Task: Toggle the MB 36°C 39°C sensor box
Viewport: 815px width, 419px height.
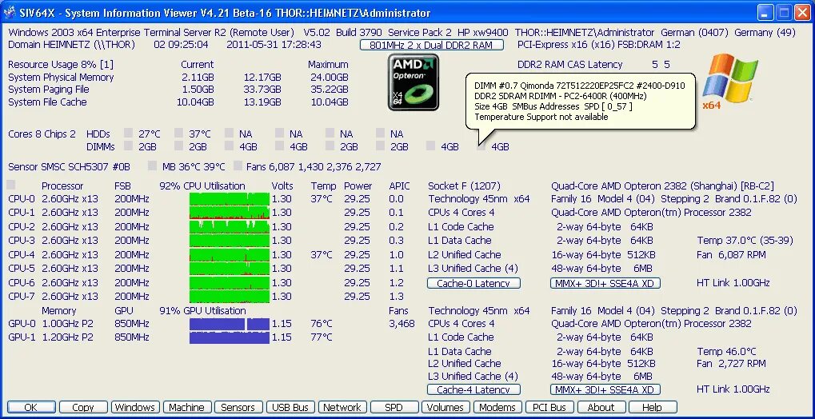Action: 152,166
